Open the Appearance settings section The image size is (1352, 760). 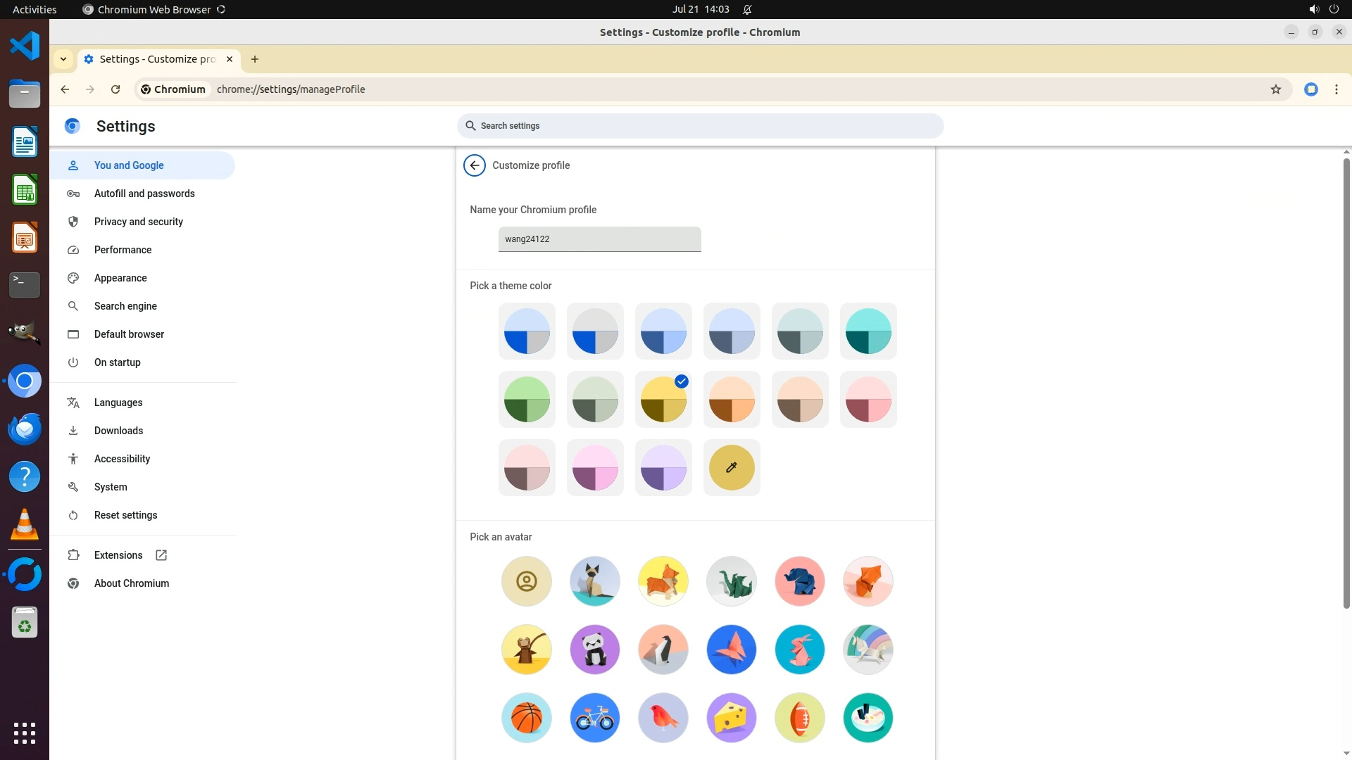(120, 278)
